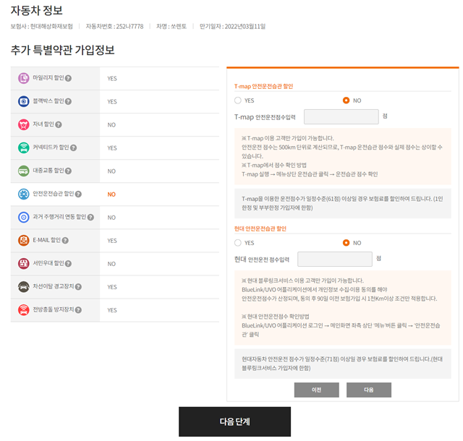Select YES for T-map 안전운전습관 할인
463x441 pixels.
[238, 100]
